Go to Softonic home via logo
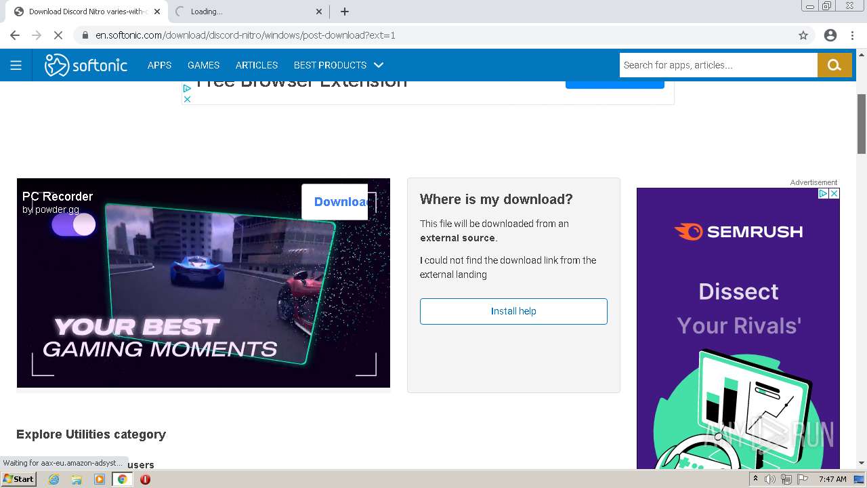Screen dimensions: 867x488 pyautogui.click(x=86, y=65)
